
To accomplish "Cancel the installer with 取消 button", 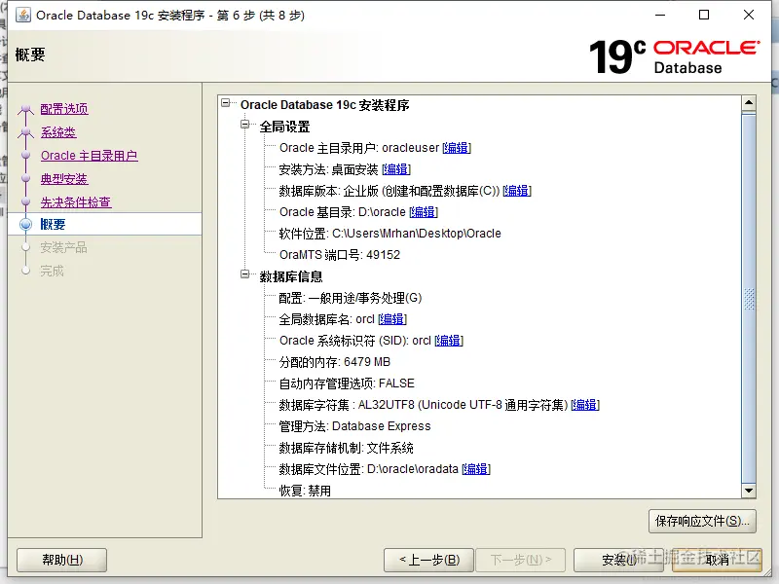I will click(717, 561).
